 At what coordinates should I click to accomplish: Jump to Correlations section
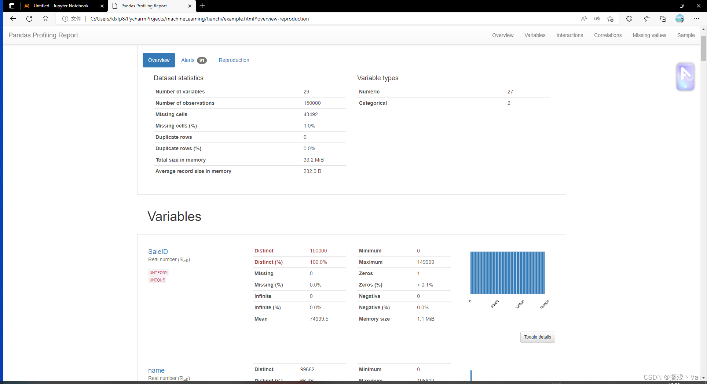click(x=608, y=35)
